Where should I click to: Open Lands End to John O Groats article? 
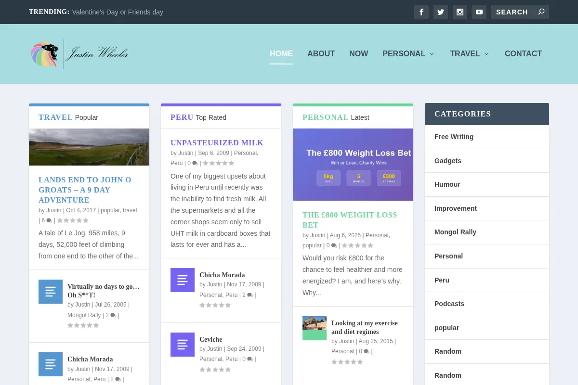pyautogui.click(x=85, y=190)
